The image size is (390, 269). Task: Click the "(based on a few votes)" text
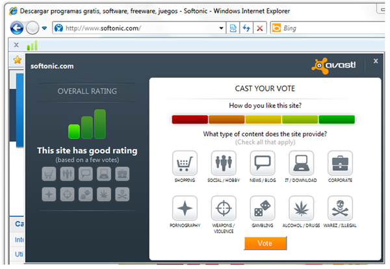point(87,160)
